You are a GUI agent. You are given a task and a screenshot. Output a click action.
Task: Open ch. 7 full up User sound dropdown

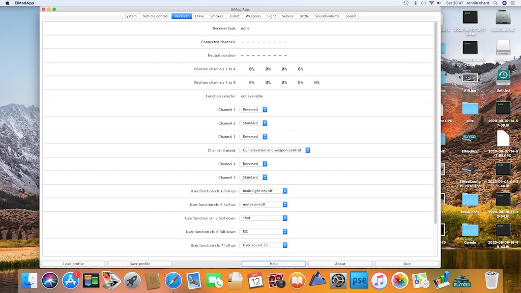pyautogui.click(x=264, y=245)
